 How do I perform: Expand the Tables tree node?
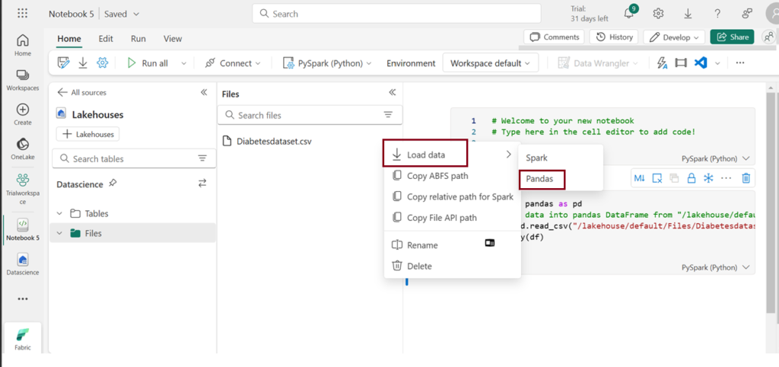[x=61, y=214]
